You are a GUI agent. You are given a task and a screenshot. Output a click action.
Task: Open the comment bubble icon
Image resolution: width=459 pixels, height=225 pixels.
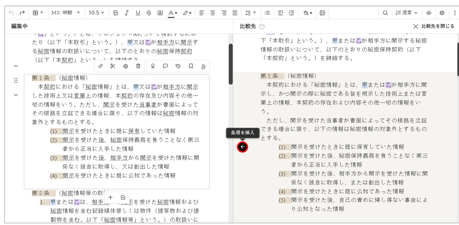pos(165,66)
